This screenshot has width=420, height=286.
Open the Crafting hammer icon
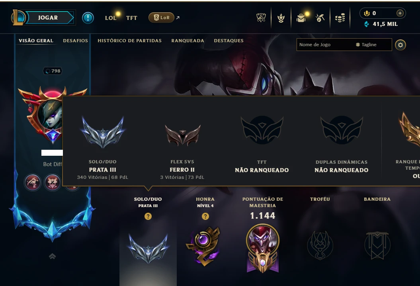click(320, 18)
